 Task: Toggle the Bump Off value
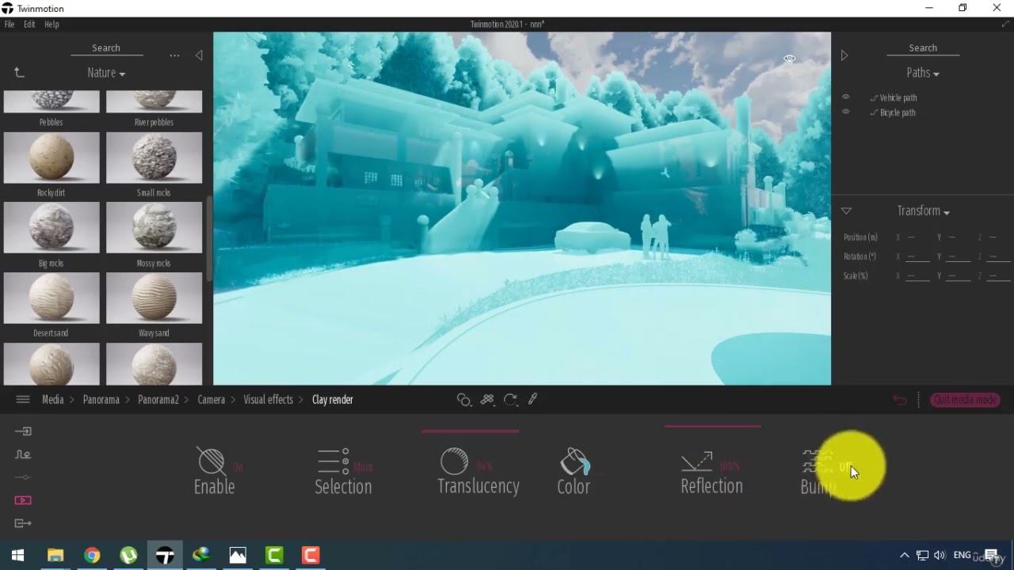pyautogui.click(x=844, y=467)
